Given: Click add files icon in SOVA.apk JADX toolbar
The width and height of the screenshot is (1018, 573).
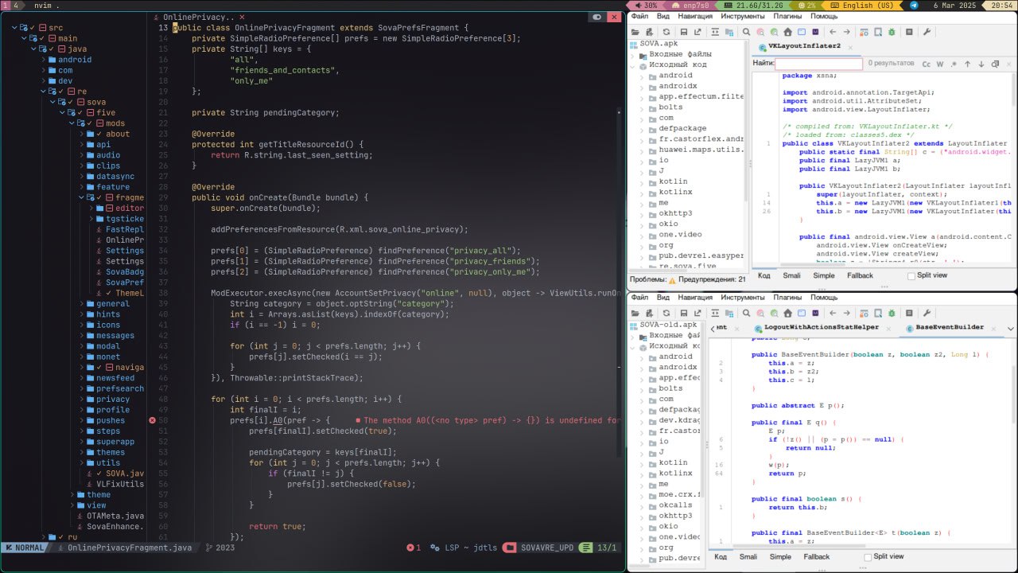Looking at the screenshot, I should (x=649, y=32).
